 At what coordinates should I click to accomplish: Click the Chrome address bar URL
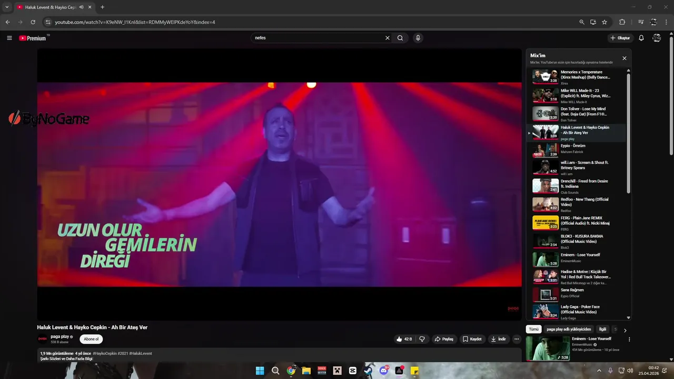(135, 22)
